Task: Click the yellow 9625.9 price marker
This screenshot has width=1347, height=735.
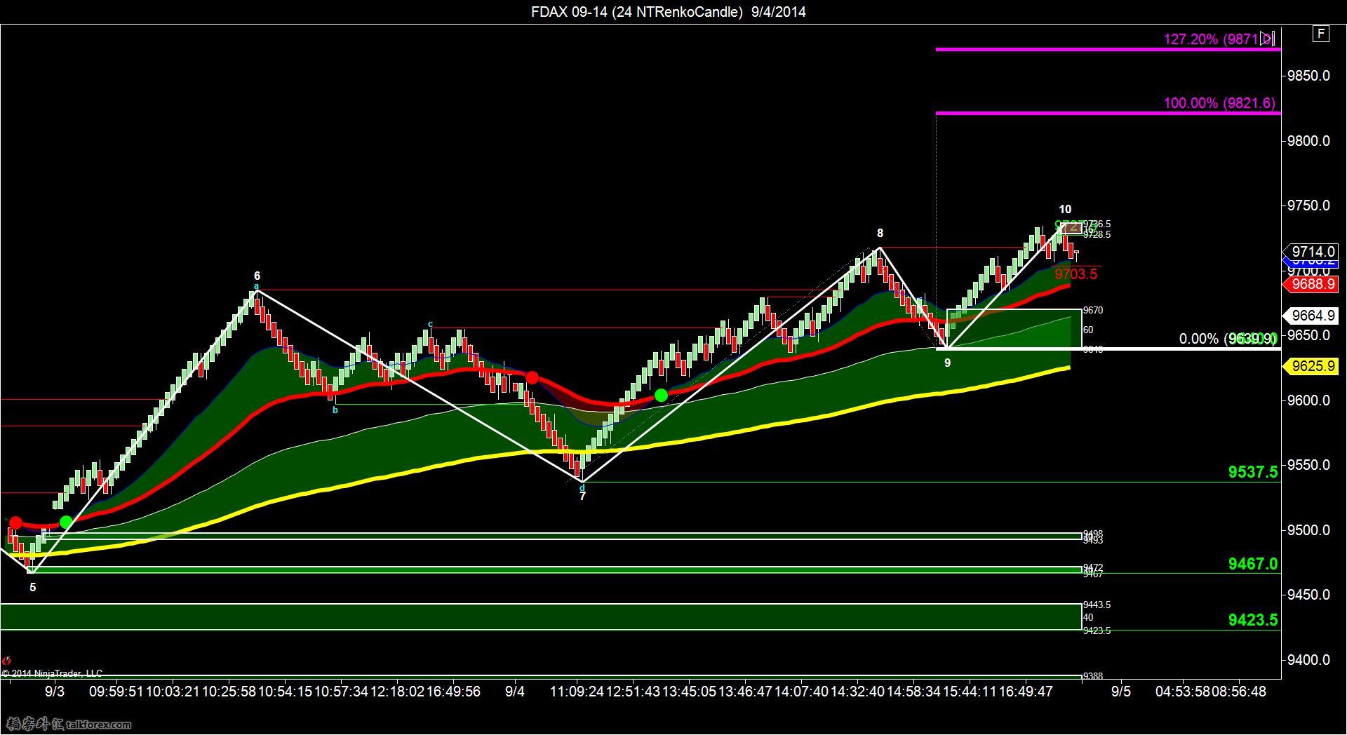Action: [x=1310, y=366]
